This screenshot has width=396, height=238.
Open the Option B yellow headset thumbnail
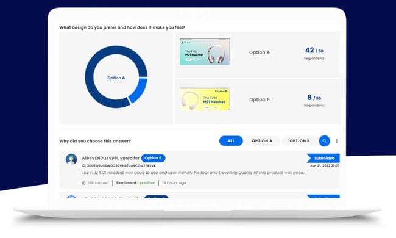coord(205,99)
